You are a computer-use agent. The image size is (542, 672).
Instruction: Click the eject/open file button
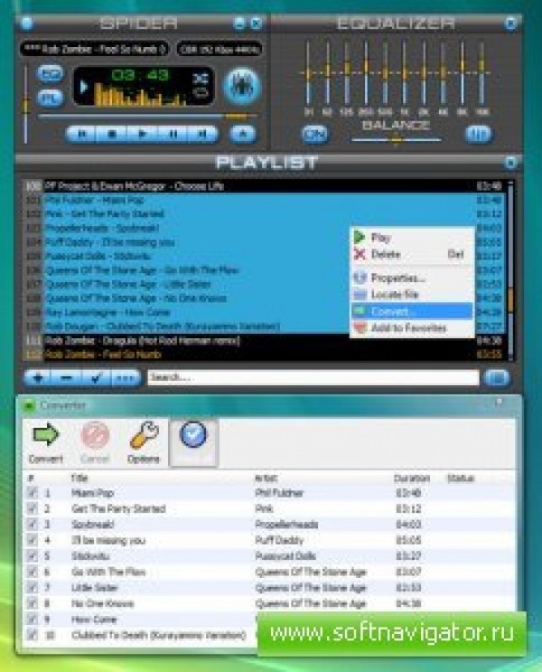(243, 134)
